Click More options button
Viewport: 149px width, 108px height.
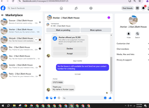point(96,30)
